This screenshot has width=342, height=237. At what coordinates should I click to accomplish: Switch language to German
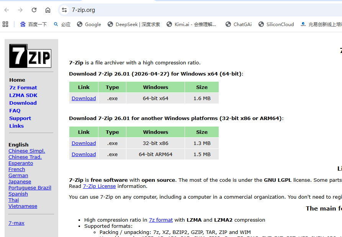pyautogui.click(x=18, y=175)
